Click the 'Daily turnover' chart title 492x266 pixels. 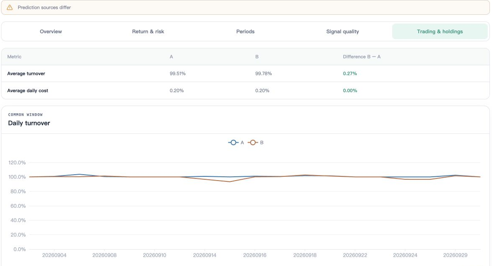29,123
